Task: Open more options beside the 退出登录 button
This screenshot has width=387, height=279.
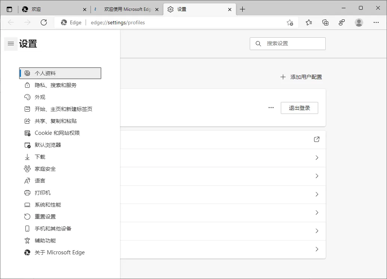Action: [x=271, y=108]
